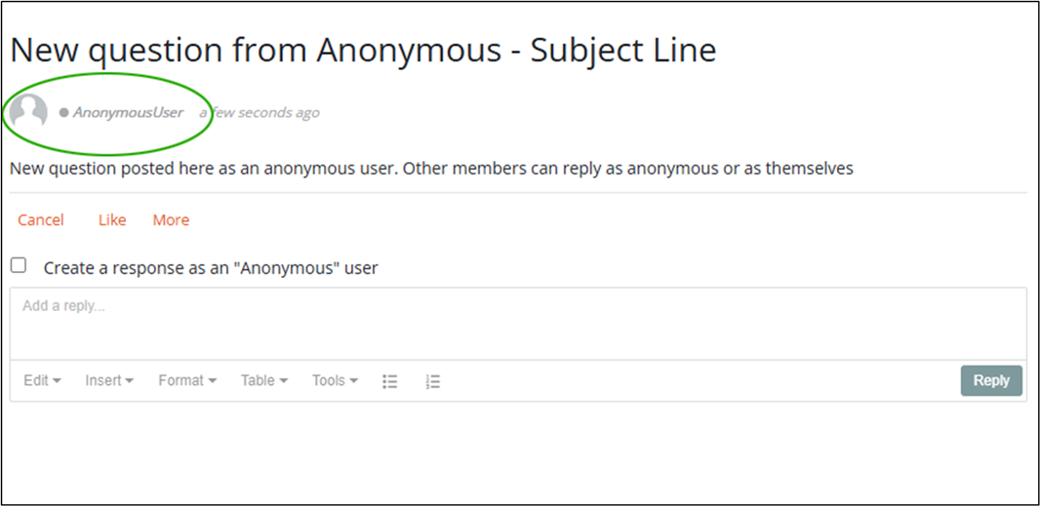Open the More options link
The height and width of the screenshot is (506, 1040).
point(171,220)
